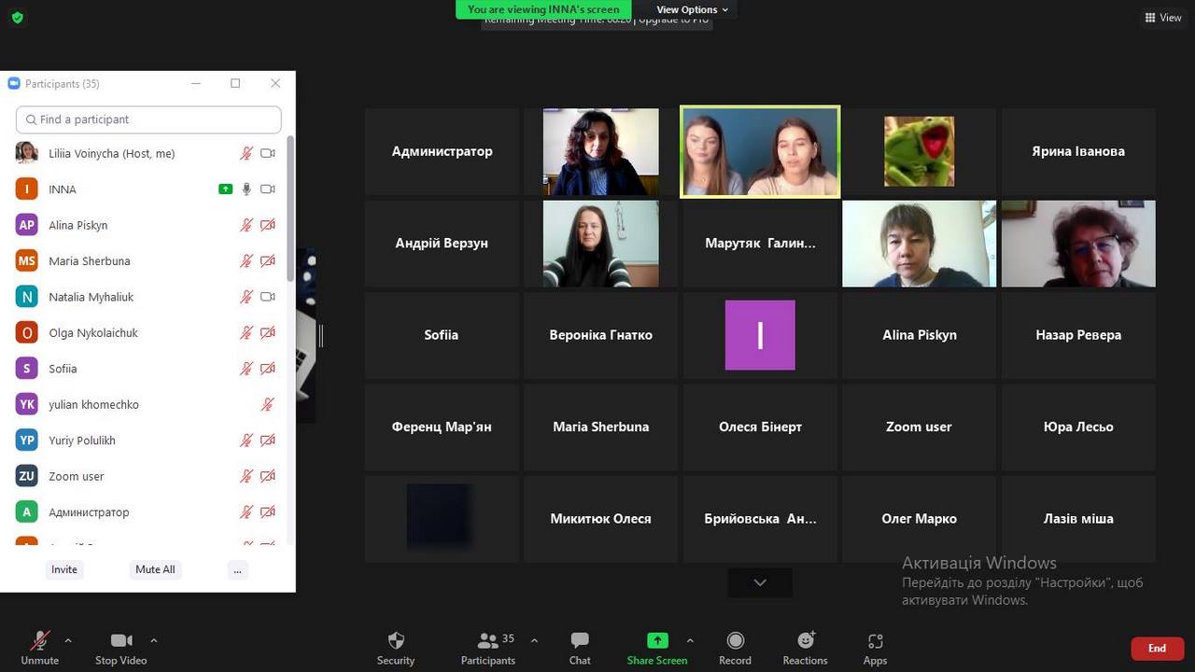Select Микитюк Олеся video tile
1195x672 pixels.
click(x=600, y=519)
